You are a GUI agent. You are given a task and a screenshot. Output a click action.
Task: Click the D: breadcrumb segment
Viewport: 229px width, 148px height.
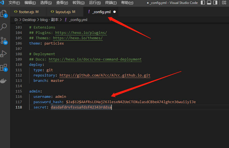pos(16,20)
